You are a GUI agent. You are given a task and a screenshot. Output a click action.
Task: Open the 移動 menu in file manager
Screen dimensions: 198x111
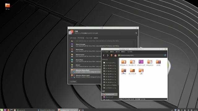[x=123, y=52]
